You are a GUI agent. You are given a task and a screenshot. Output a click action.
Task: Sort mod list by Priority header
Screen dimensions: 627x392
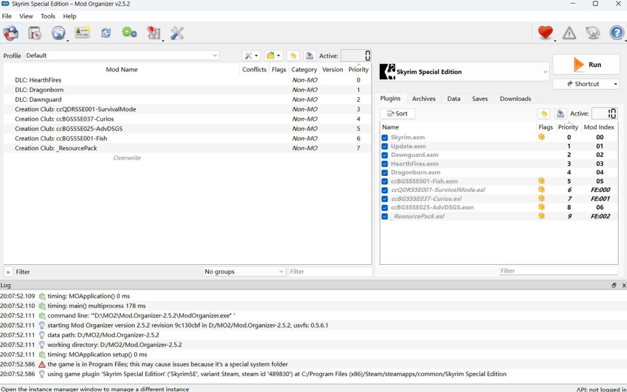(x=358, y=70)
